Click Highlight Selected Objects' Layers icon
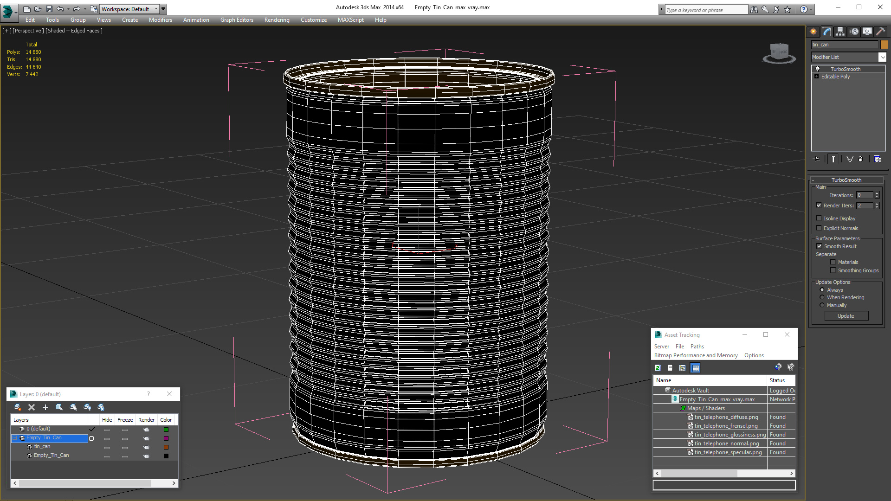This screenshot has width=891, height=501. coord(73,407)
